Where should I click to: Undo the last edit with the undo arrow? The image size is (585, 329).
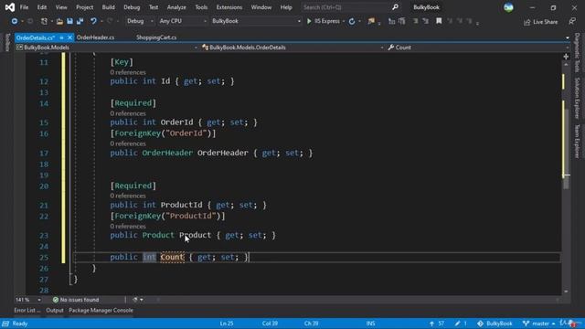tap(93, 21)
